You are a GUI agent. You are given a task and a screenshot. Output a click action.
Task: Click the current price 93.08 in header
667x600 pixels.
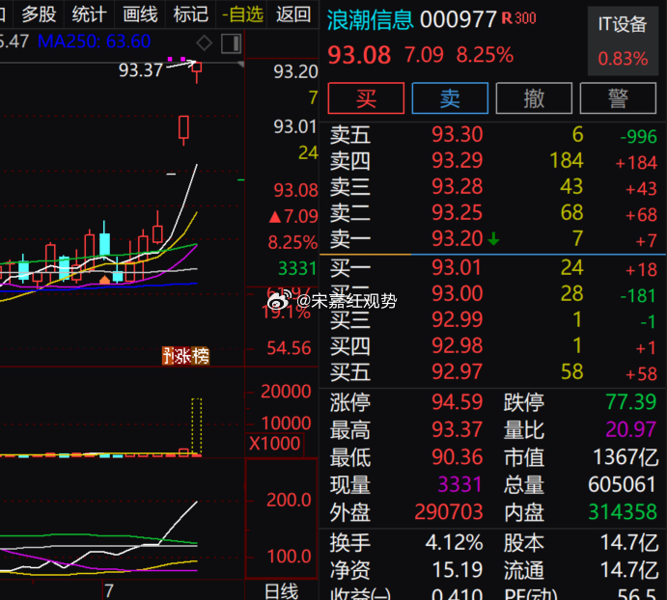click(x=359, y=55)
